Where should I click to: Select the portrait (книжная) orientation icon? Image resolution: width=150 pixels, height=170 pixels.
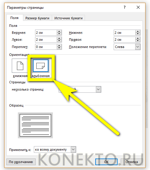tap(20, 66)
